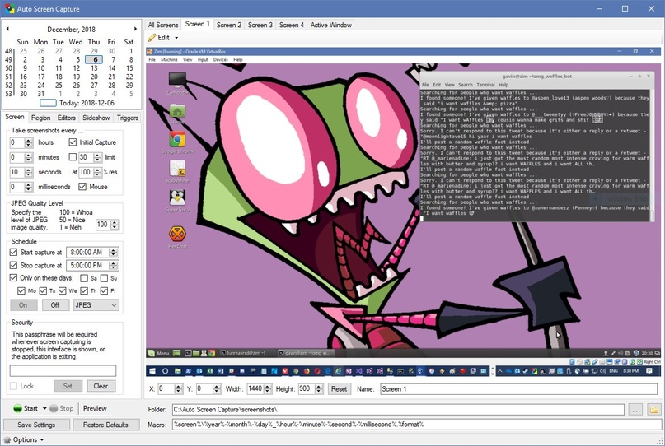Uncheck the Mo day checkbox
Screen dimensions: 665x446
pos(21,290)
